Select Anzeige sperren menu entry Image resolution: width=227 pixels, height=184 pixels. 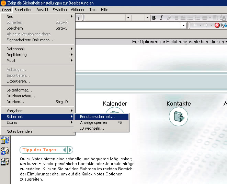point(93,122)
